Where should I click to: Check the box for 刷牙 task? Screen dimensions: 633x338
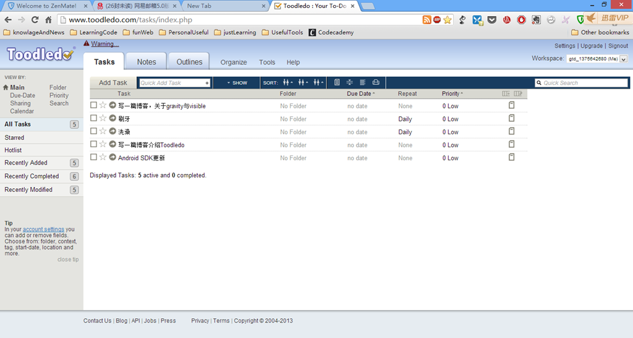[x=94, y=118]
